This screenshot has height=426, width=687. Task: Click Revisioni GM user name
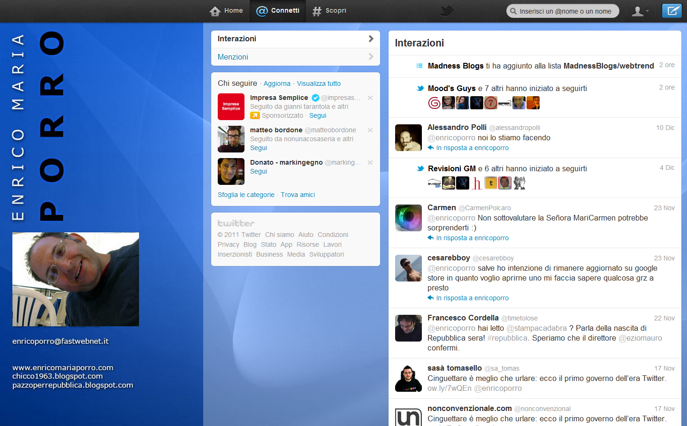[452, 168]
